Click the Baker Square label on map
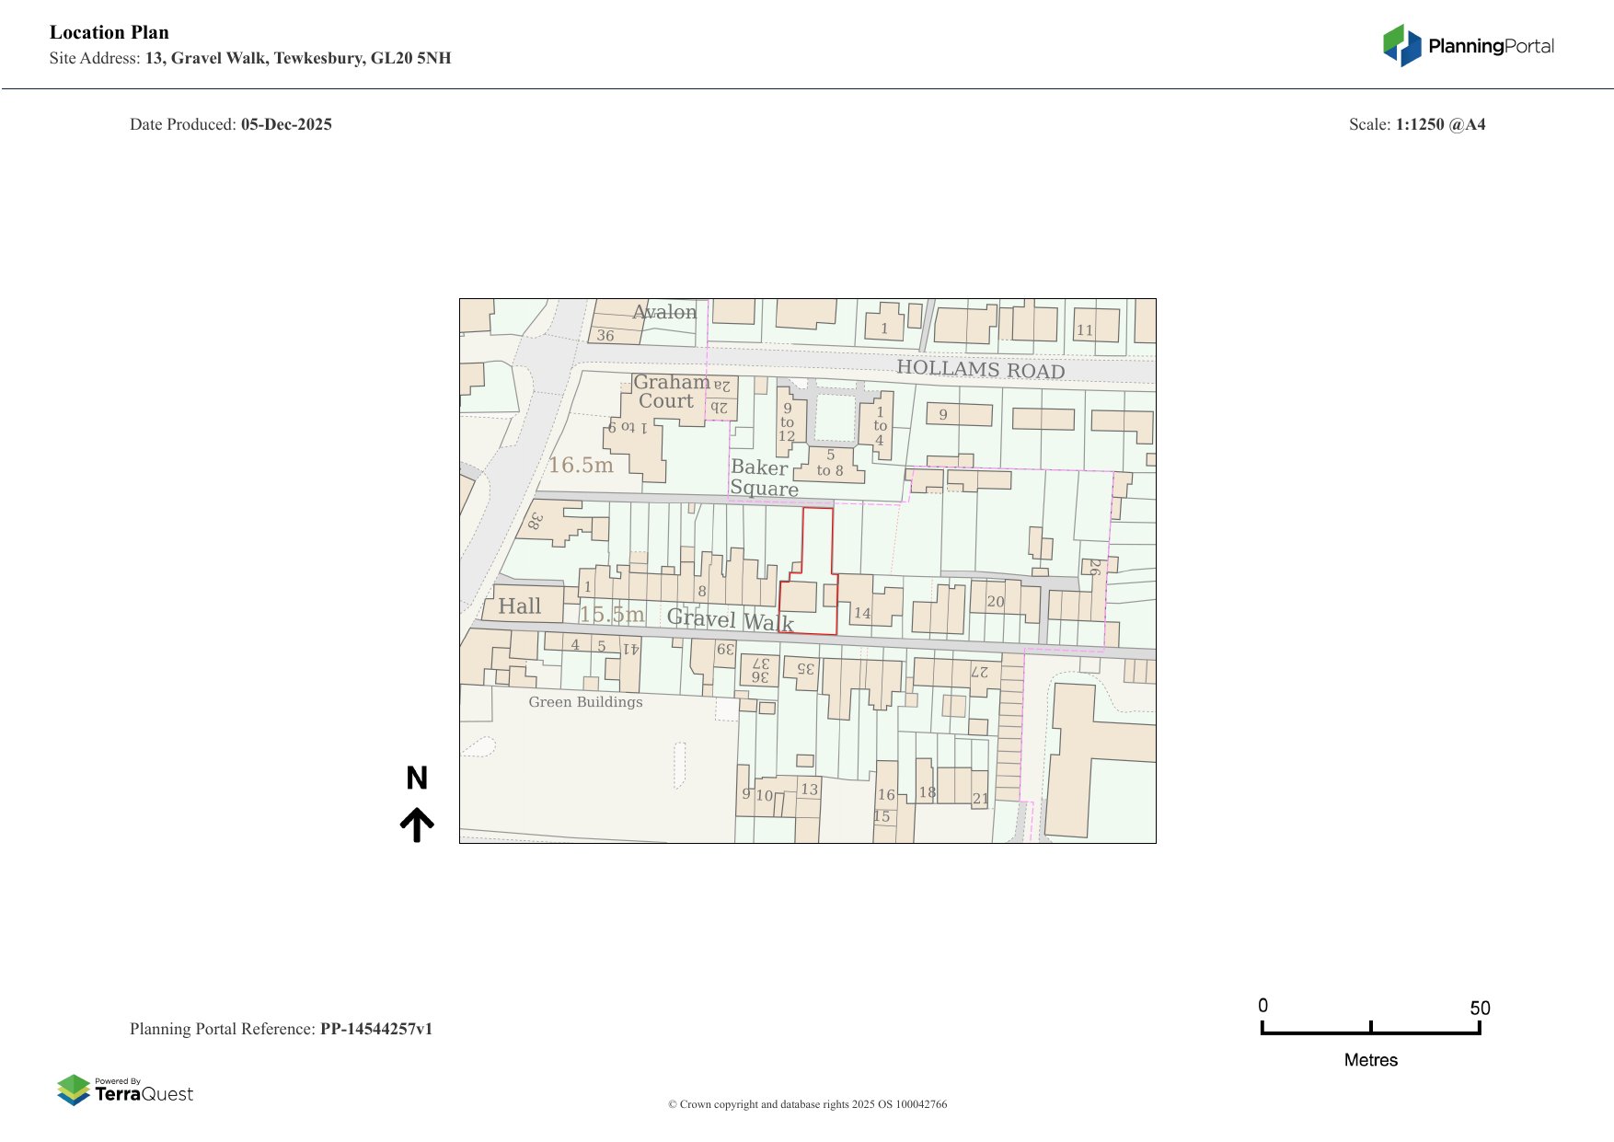This screenshot has width=1614, height=1142. (763, 478)
